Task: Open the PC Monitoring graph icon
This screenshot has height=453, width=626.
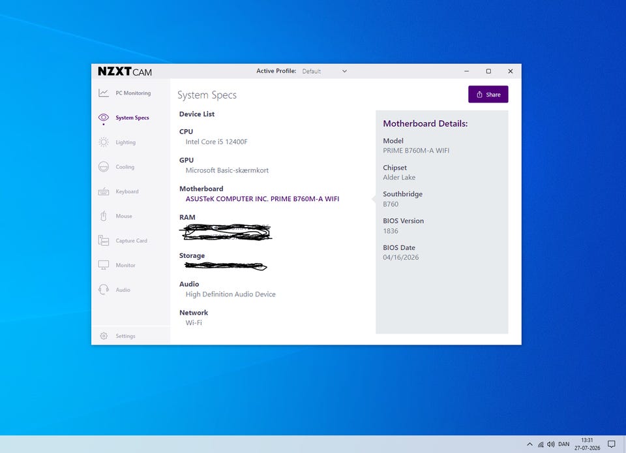Action: pos(104,93)
